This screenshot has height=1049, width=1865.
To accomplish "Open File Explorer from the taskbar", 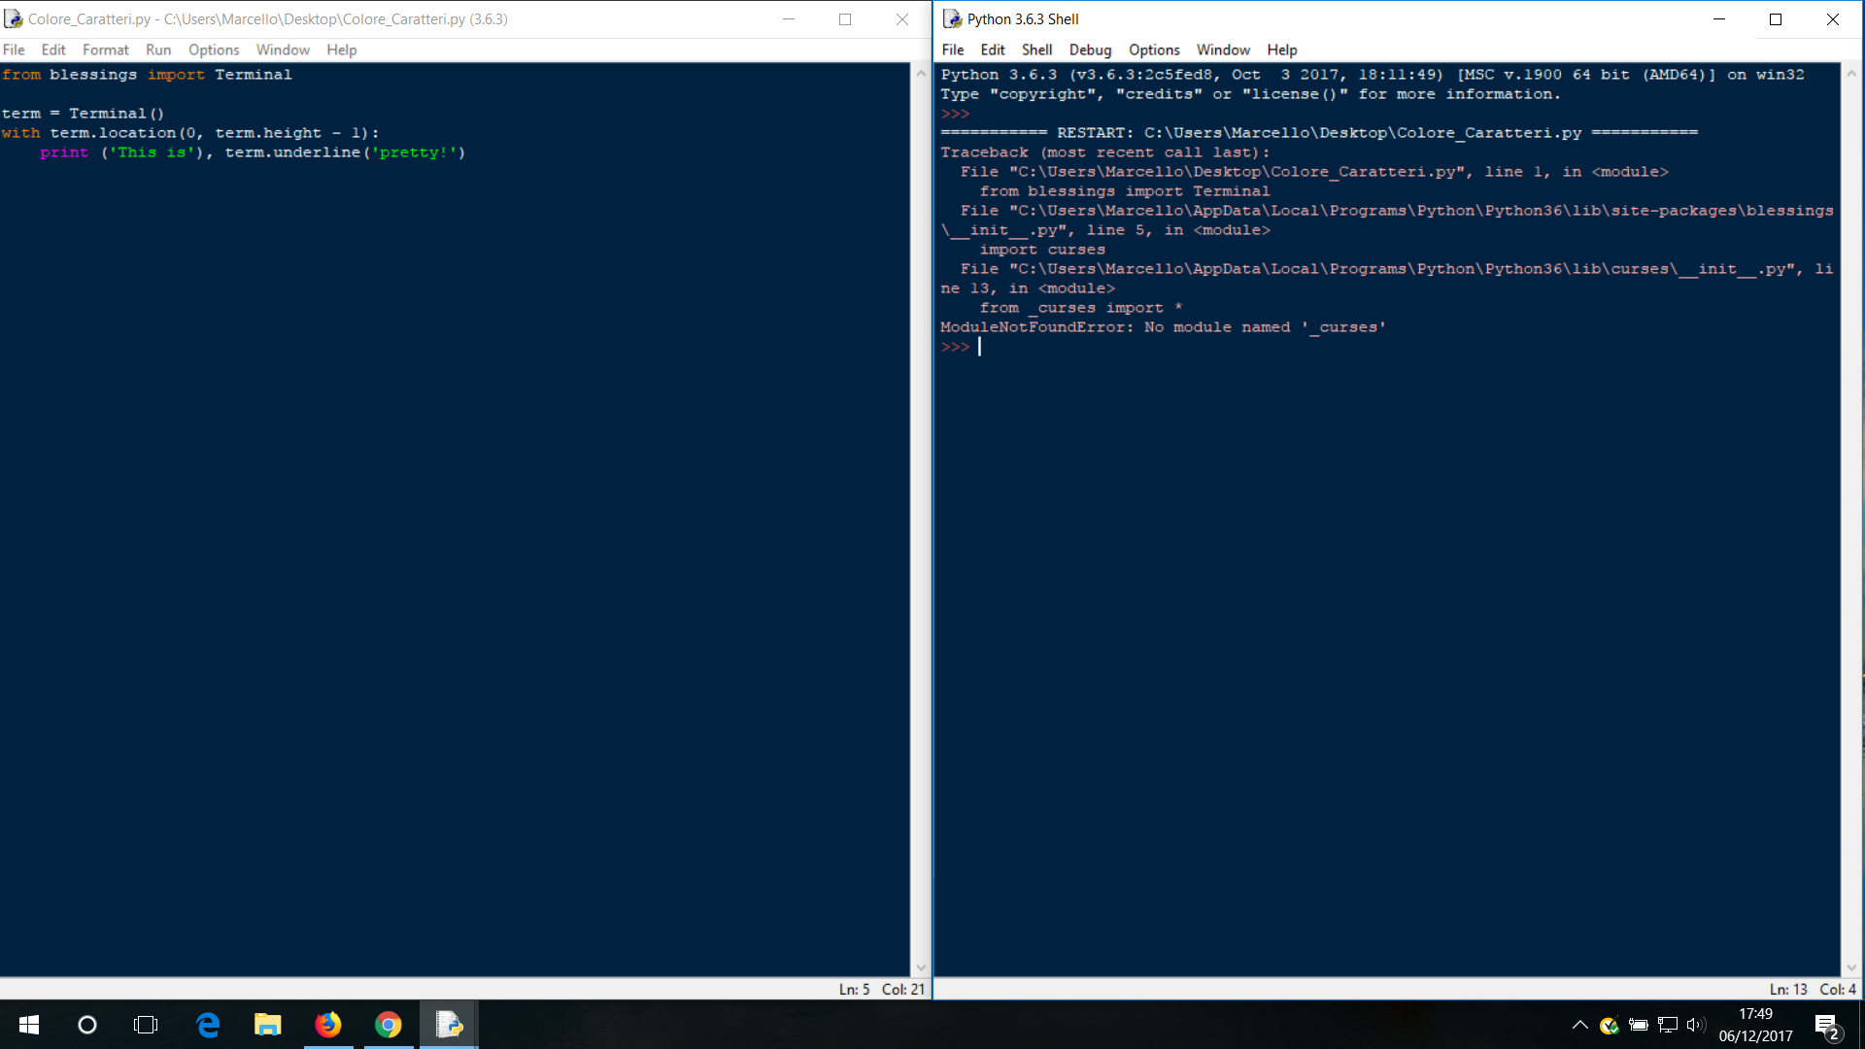I will pos(267,1025).
